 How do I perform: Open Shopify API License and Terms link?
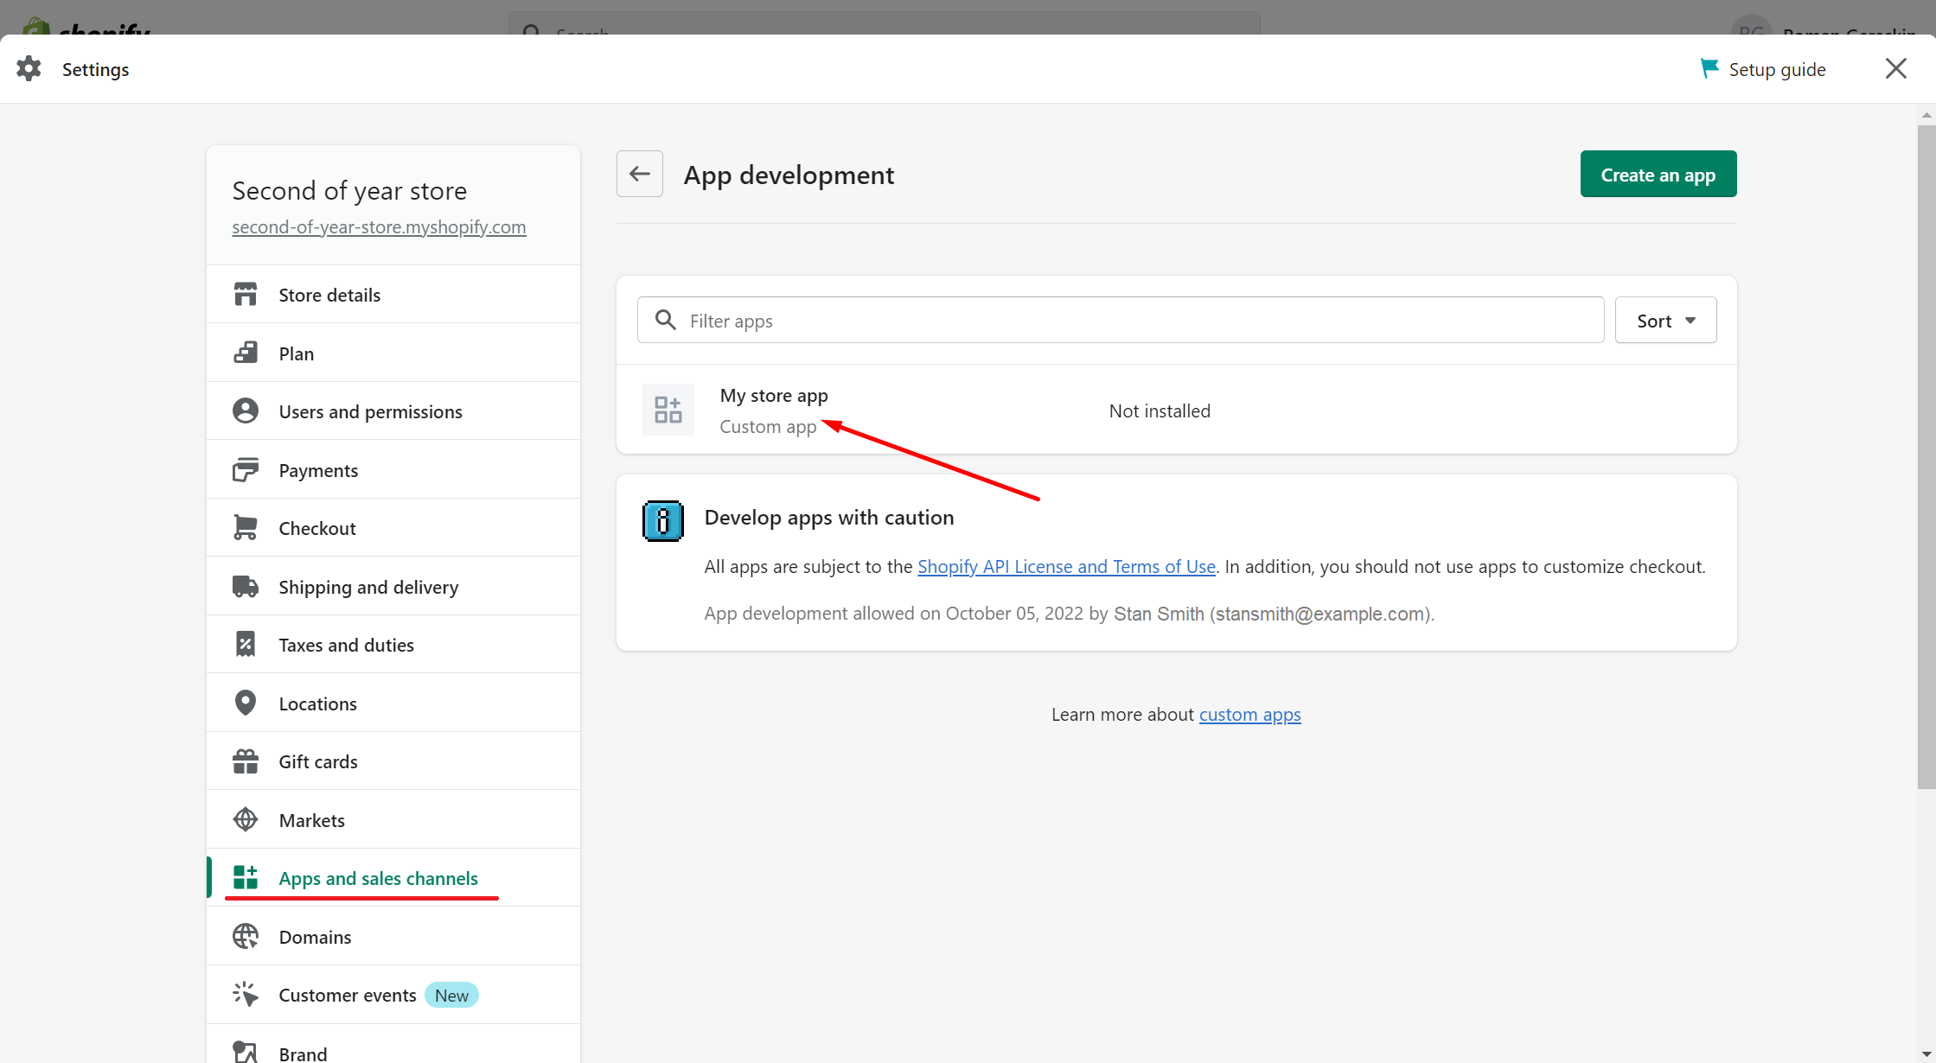[x=1066, y=567]
